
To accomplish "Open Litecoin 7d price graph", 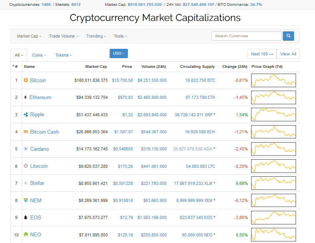I will pos(274,166).
